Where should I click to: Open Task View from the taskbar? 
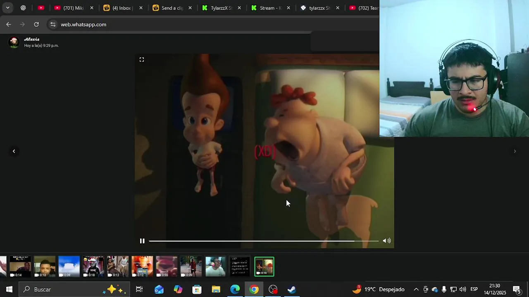[139, 290]
